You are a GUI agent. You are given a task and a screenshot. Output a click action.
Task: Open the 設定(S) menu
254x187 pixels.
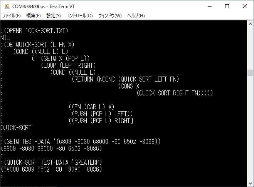pyautogui.click(x=54, y=16)
